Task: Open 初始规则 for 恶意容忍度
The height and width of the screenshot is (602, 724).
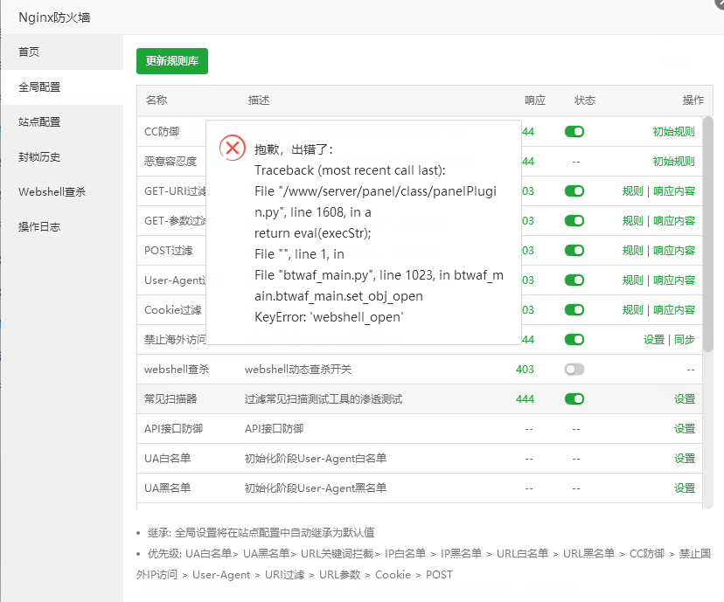Action: point(673,162)
